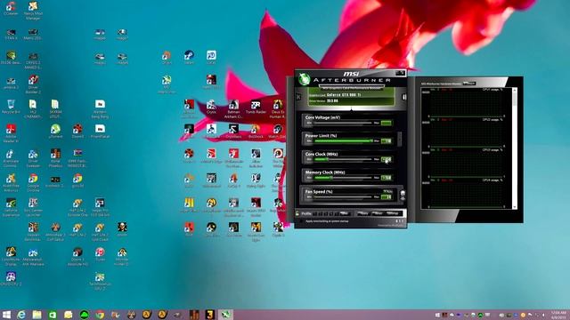This screenshot has width=570, height=320.
Task: Click the Core Clock value box
Action: [x=387, y=159]
